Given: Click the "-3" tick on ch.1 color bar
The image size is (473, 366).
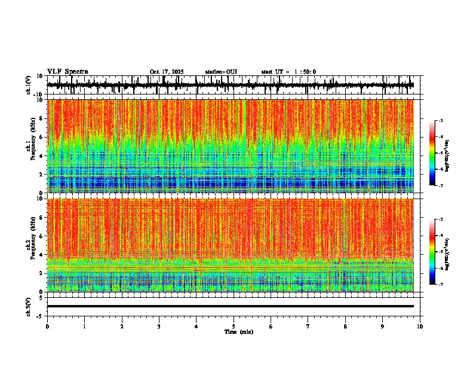Looking at the screenshot, I should pos(441,121).
